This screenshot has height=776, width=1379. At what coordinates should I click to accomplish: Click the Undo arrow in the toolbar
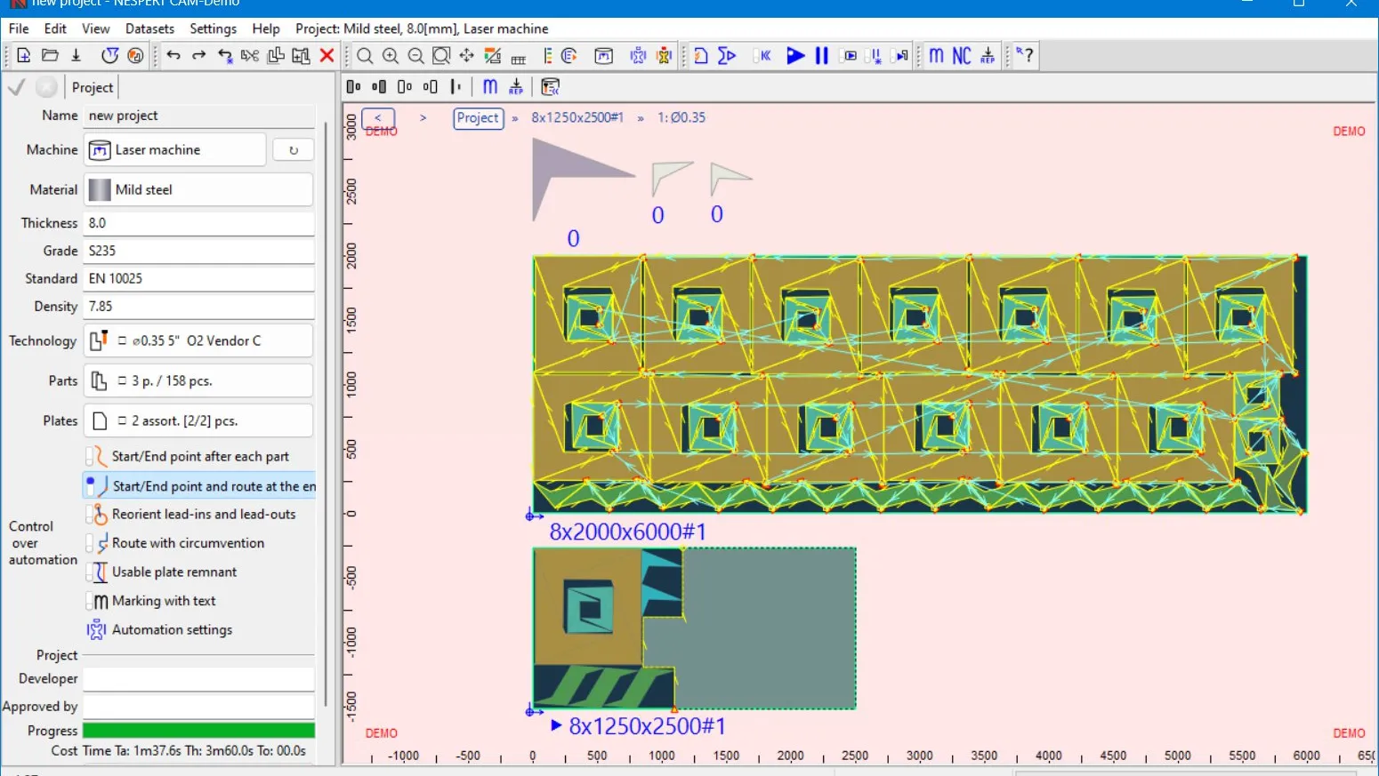[x=173, y=55]
